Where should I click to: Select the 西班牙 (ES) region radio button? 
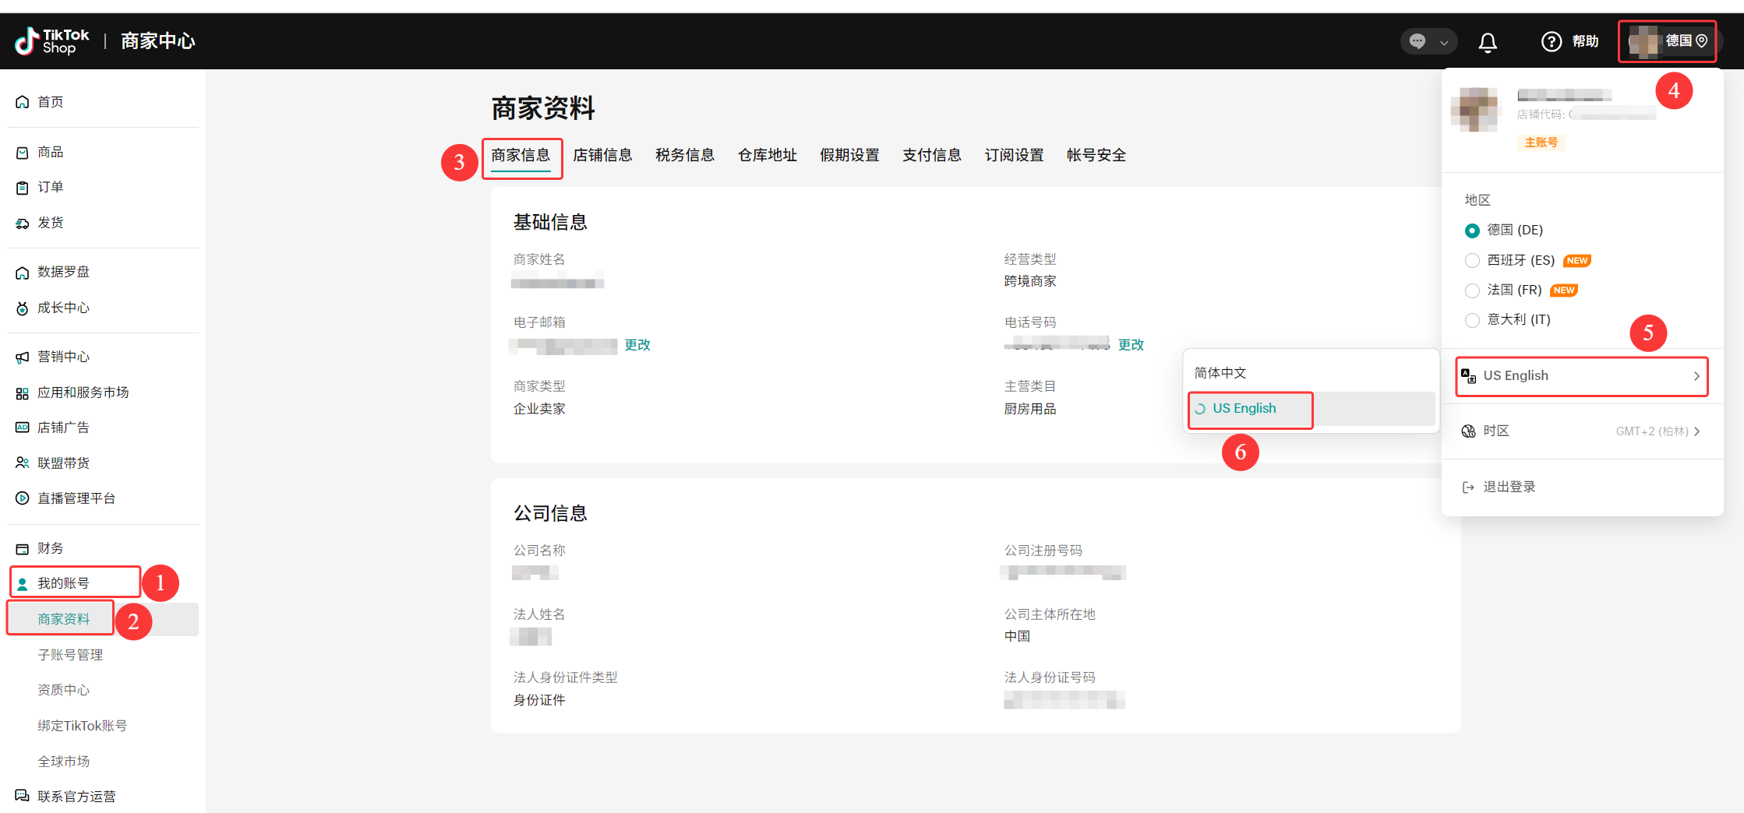[x=1472, y=261]
